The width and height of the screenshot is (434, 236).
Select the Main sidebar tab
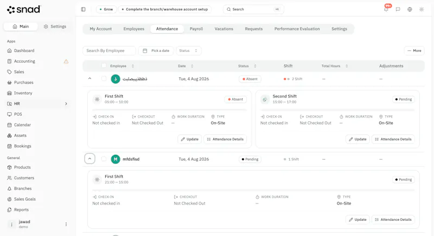(21, 27)
